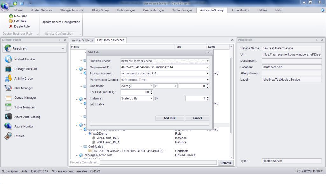Open the Utilities ribbon tab

click(262, 10)
